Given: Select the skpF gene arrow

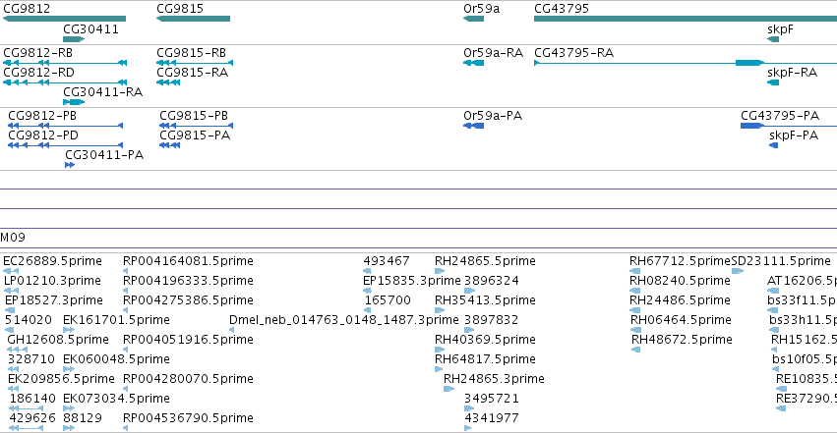Looking at the screenshot, I should click(773, 39).
